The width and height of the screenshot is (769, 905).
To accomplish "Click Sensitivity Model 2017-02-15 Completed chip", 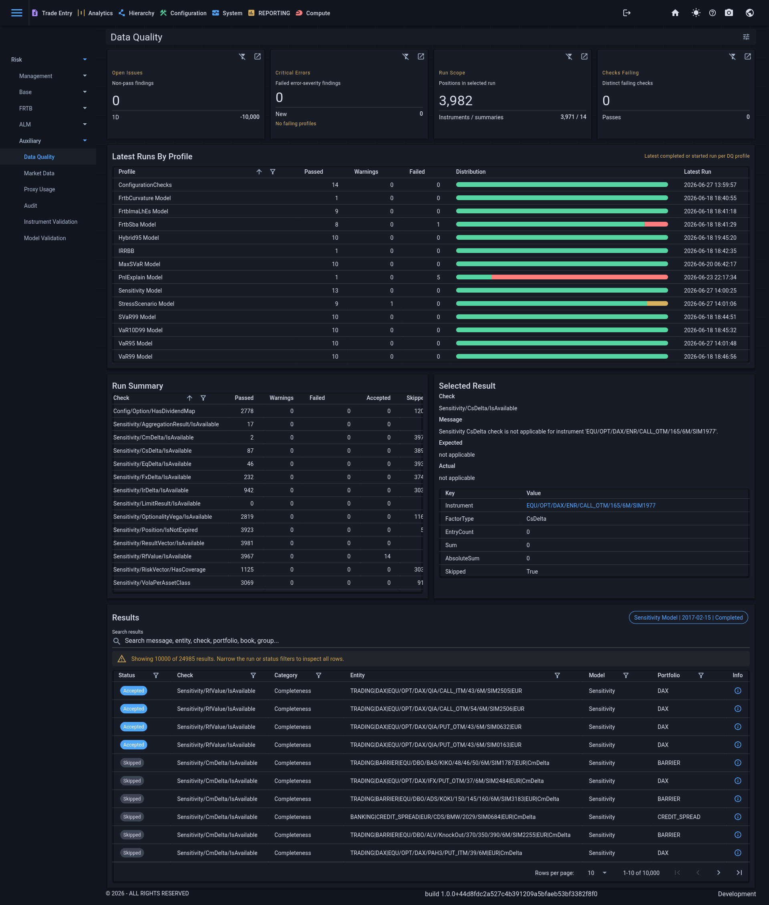I will pos(688,618).
